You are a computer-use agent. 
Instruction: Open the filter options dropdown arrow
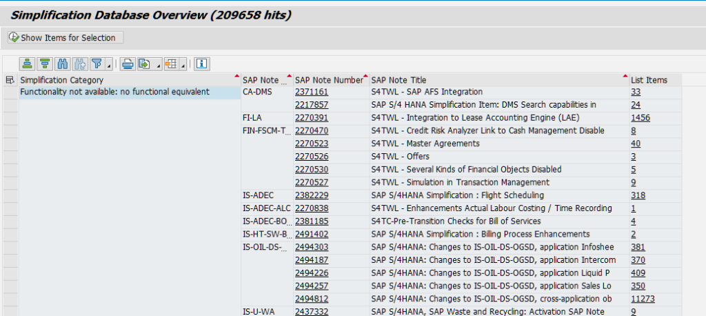(108, 64)
